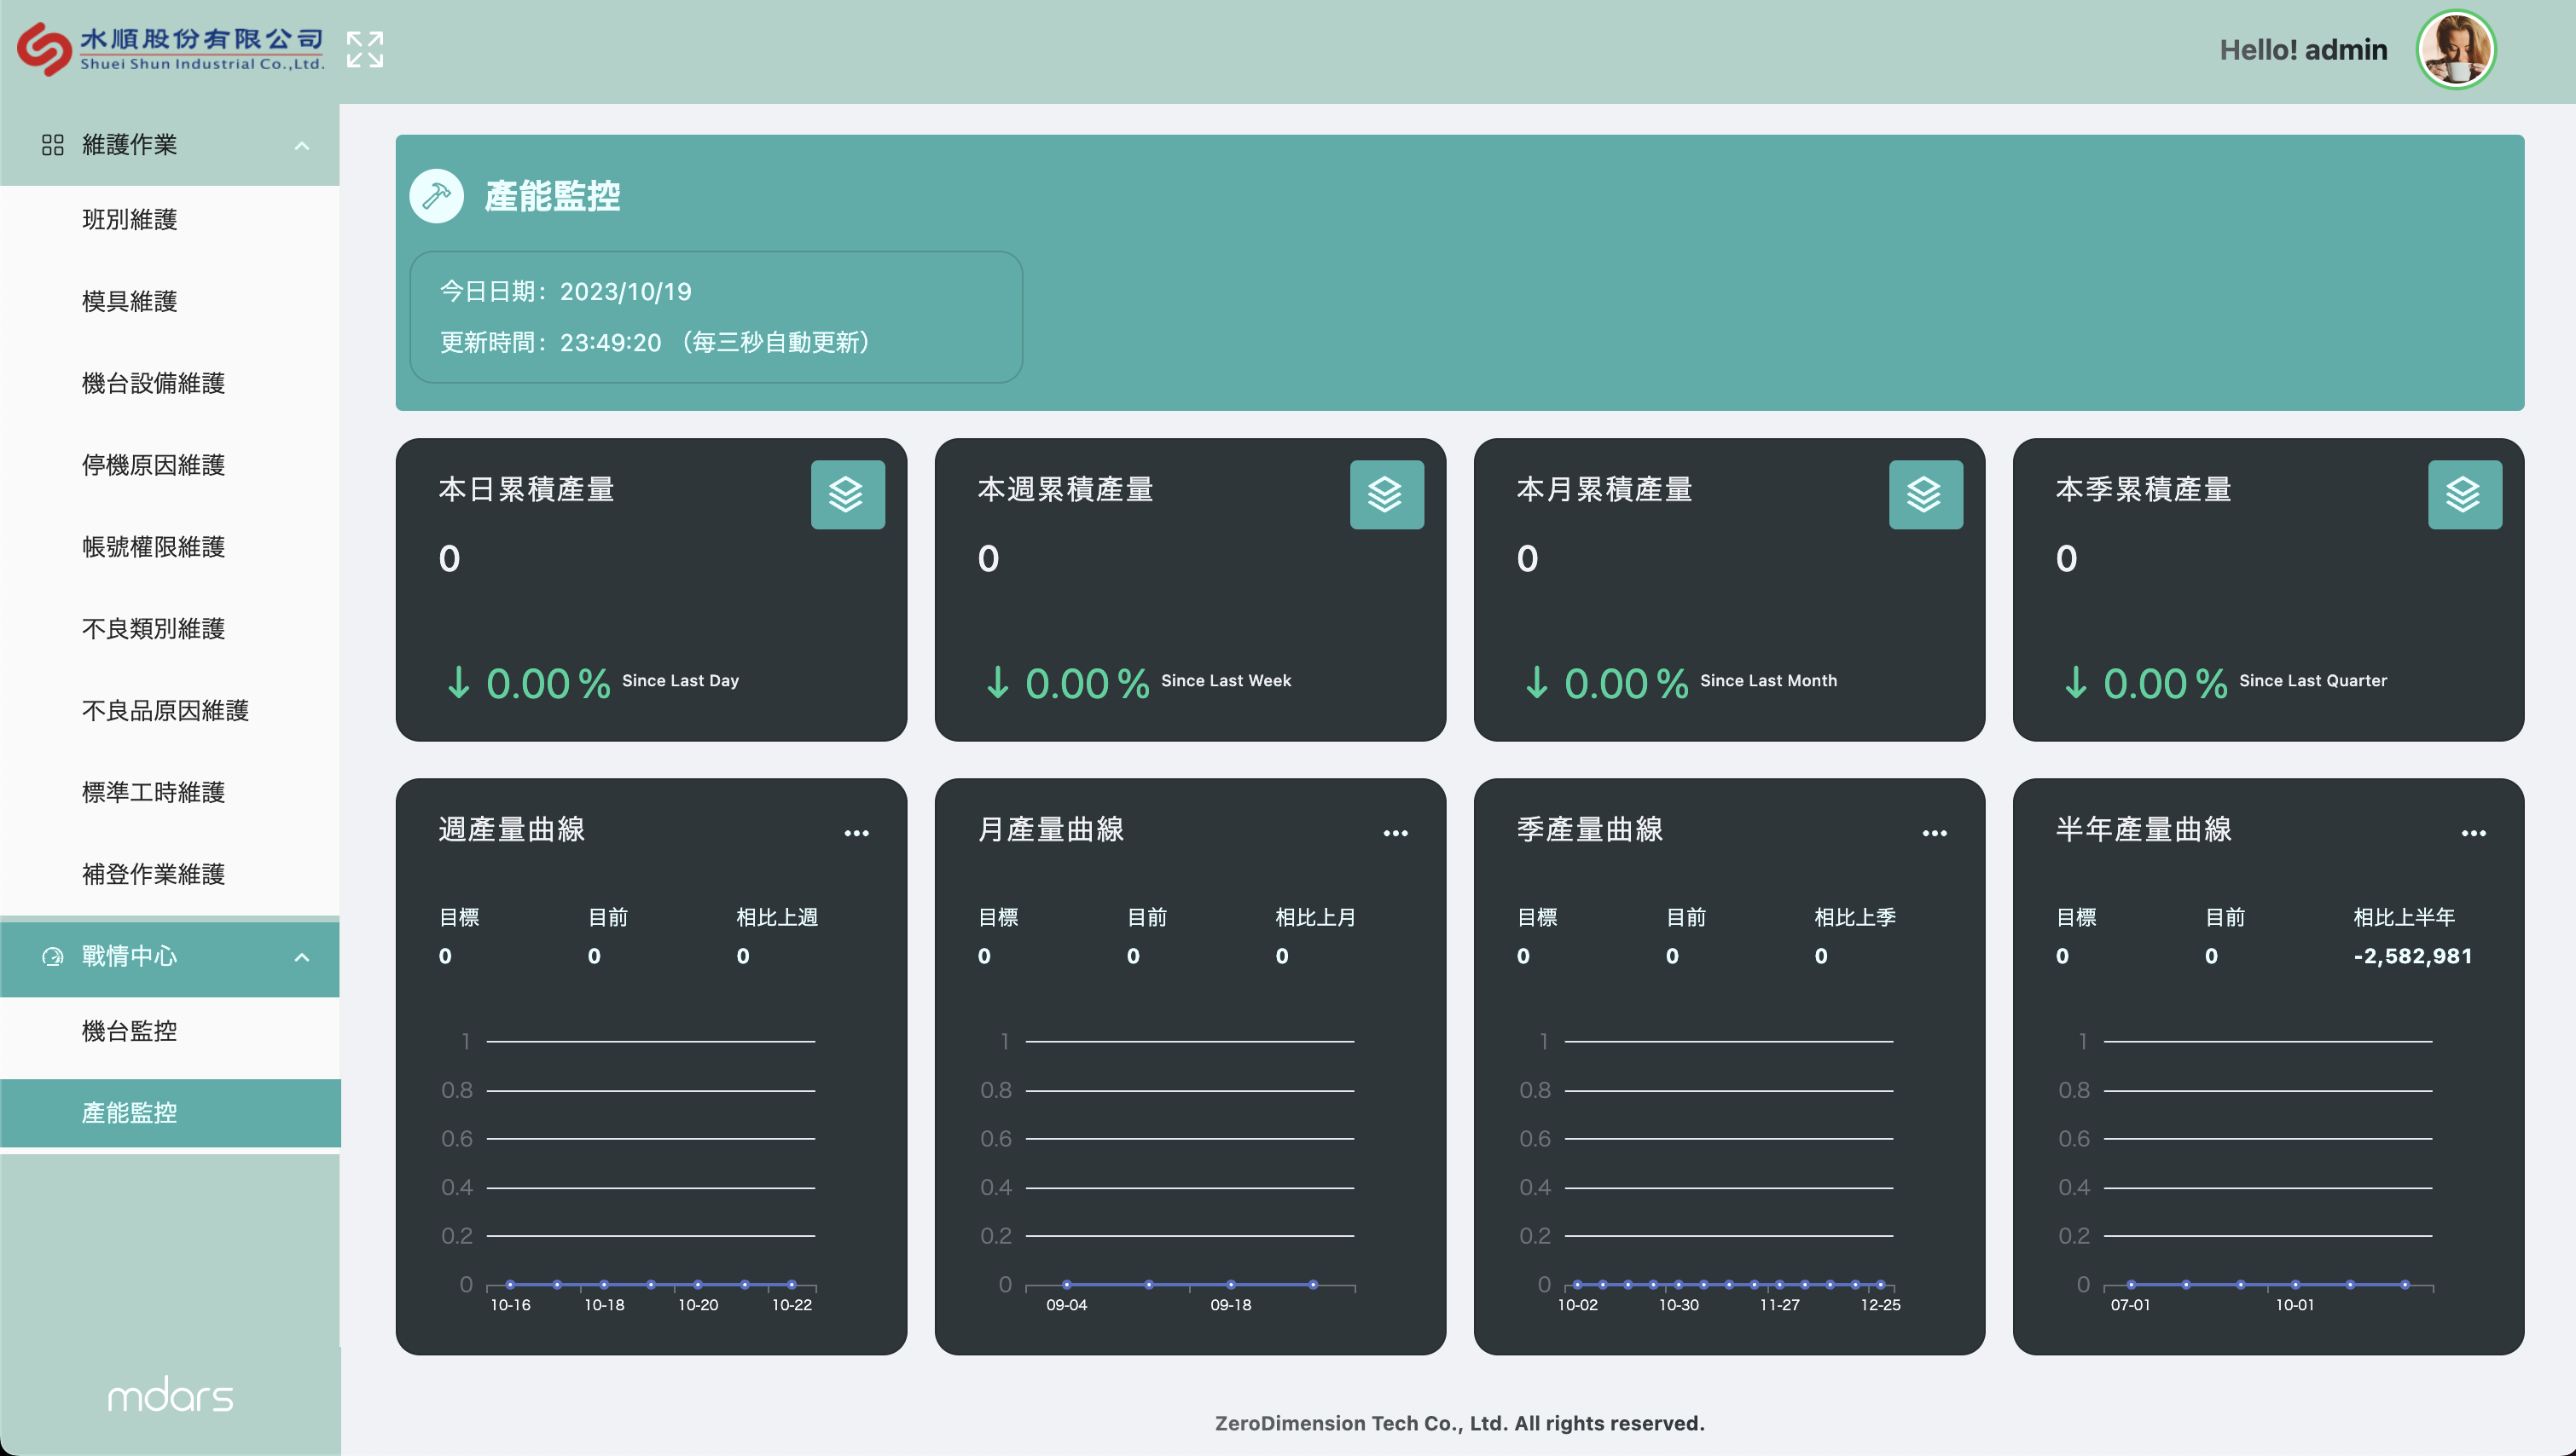Collapse the 維護作業 menu chevron
The height and width of the screenshot is (1456, 2576).
[x=301, y=146]
